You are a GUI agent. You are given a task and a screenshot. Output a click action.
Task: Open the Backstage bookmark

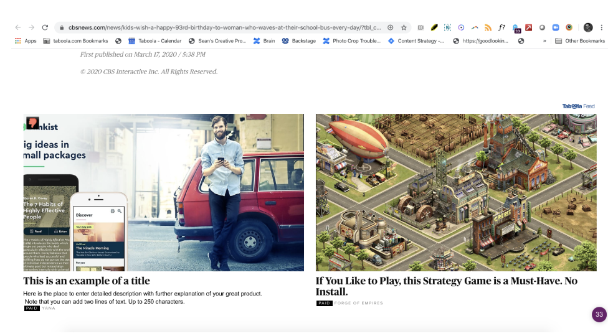pyautogui.click(x=299, y=40)
